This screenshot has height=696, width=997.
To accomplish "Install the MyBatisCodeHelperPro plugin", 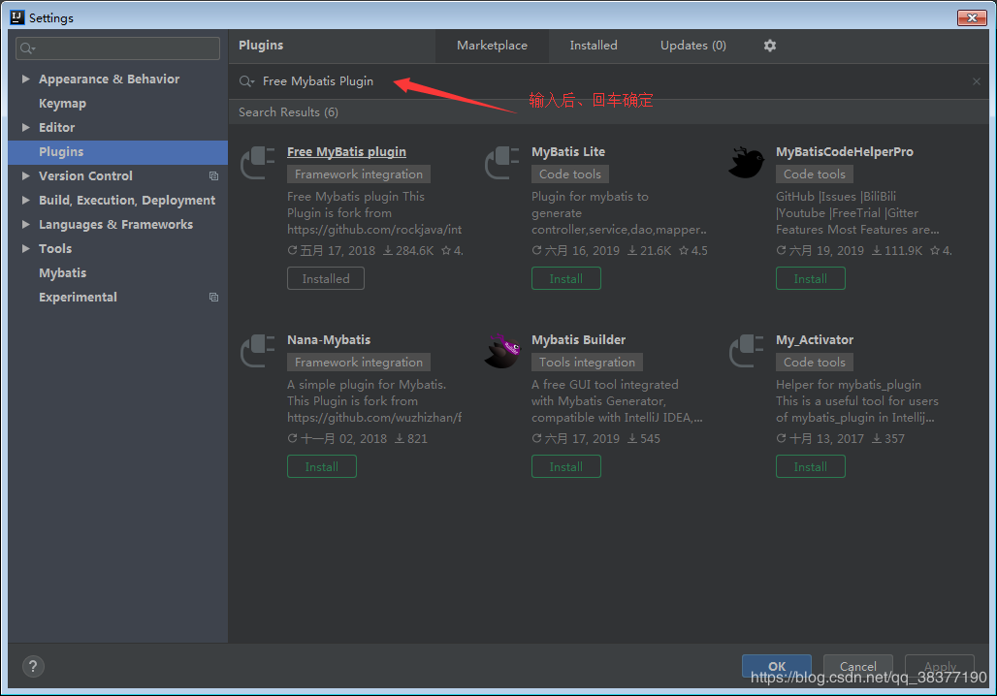I will click(x=810, y=278).
